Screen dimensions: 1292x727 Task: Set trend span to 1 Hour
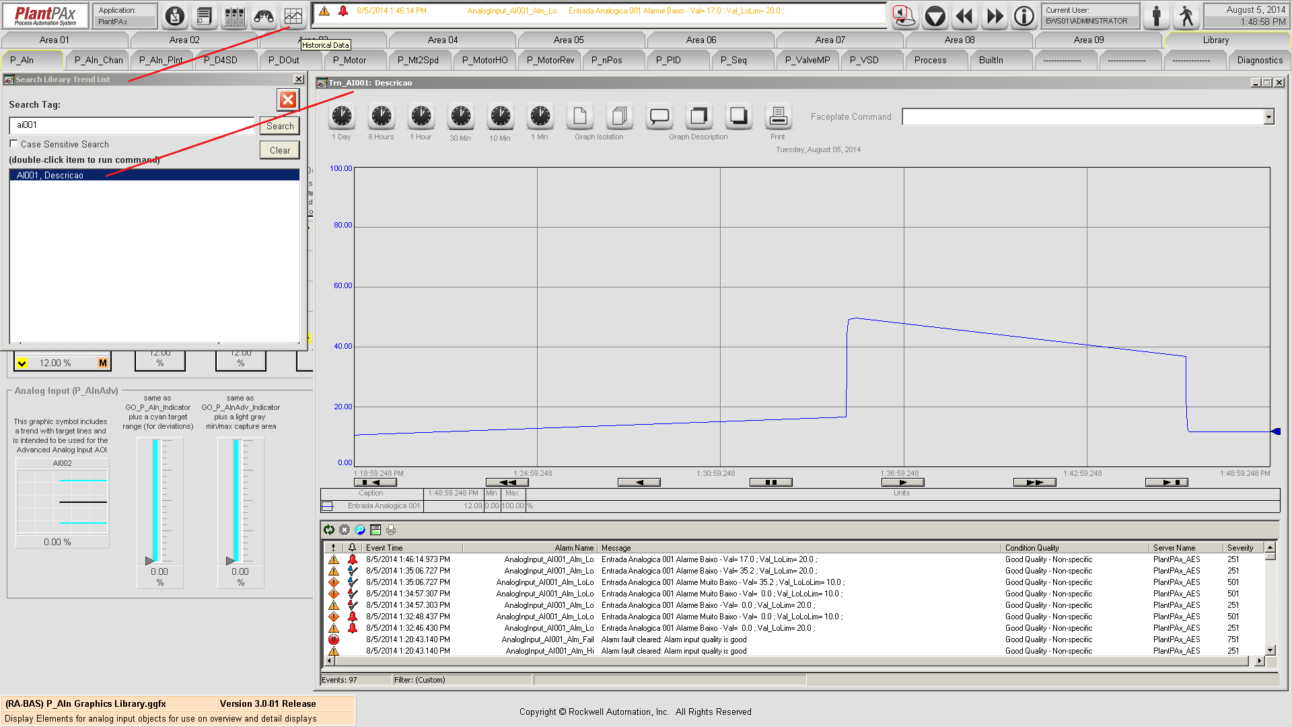pyautogui.click(x=421, y=116)
